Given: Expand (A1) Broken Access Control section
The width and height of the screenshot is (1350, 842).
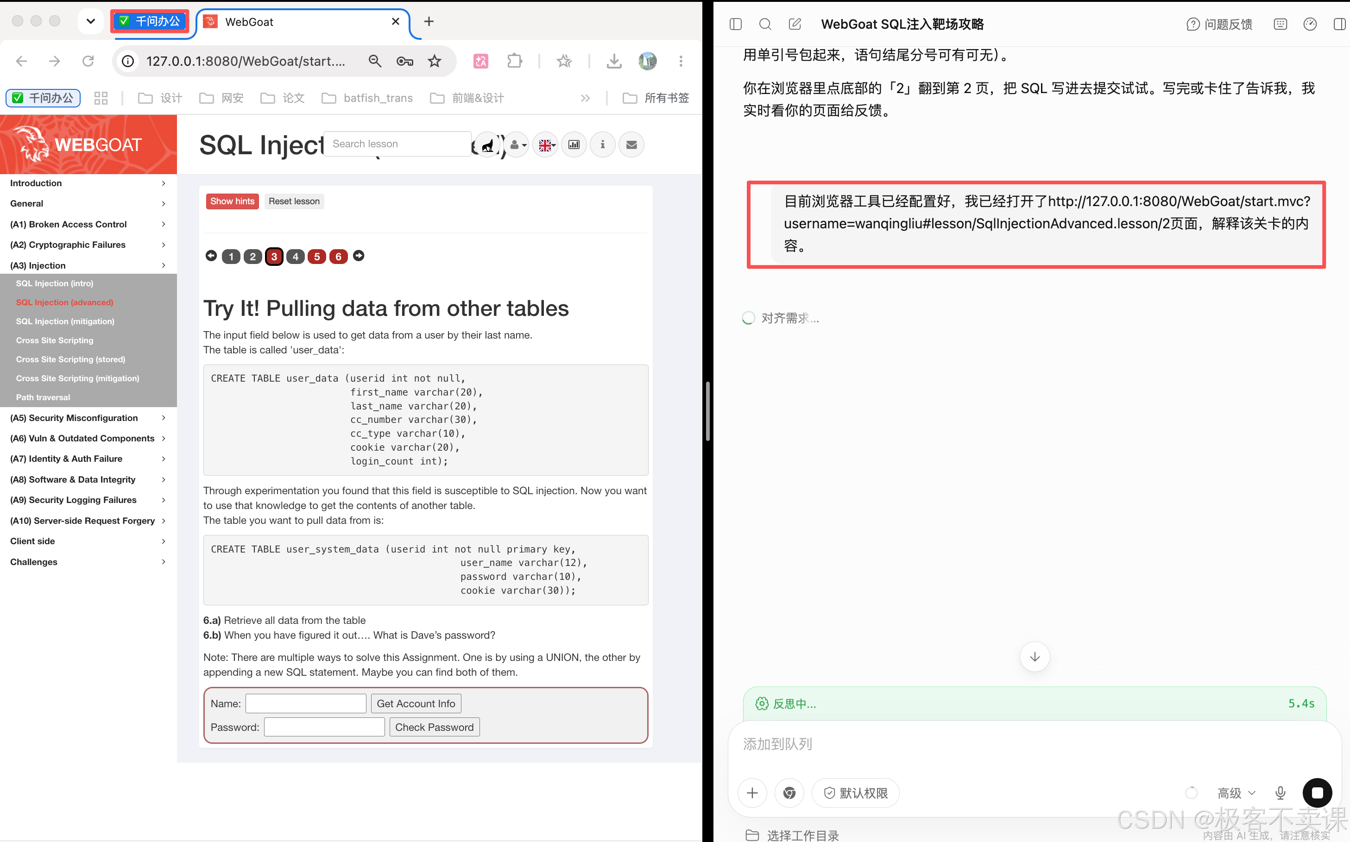Looking at the screenshot, I should 88,225.
